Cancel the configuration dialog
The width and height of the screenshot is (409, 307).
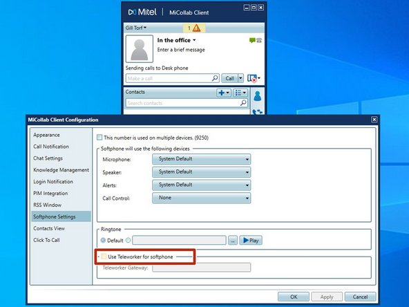[360, 297]
